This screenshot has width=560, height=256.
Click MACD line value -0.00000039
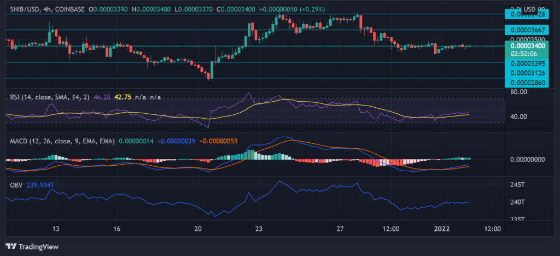click(176, 141)
